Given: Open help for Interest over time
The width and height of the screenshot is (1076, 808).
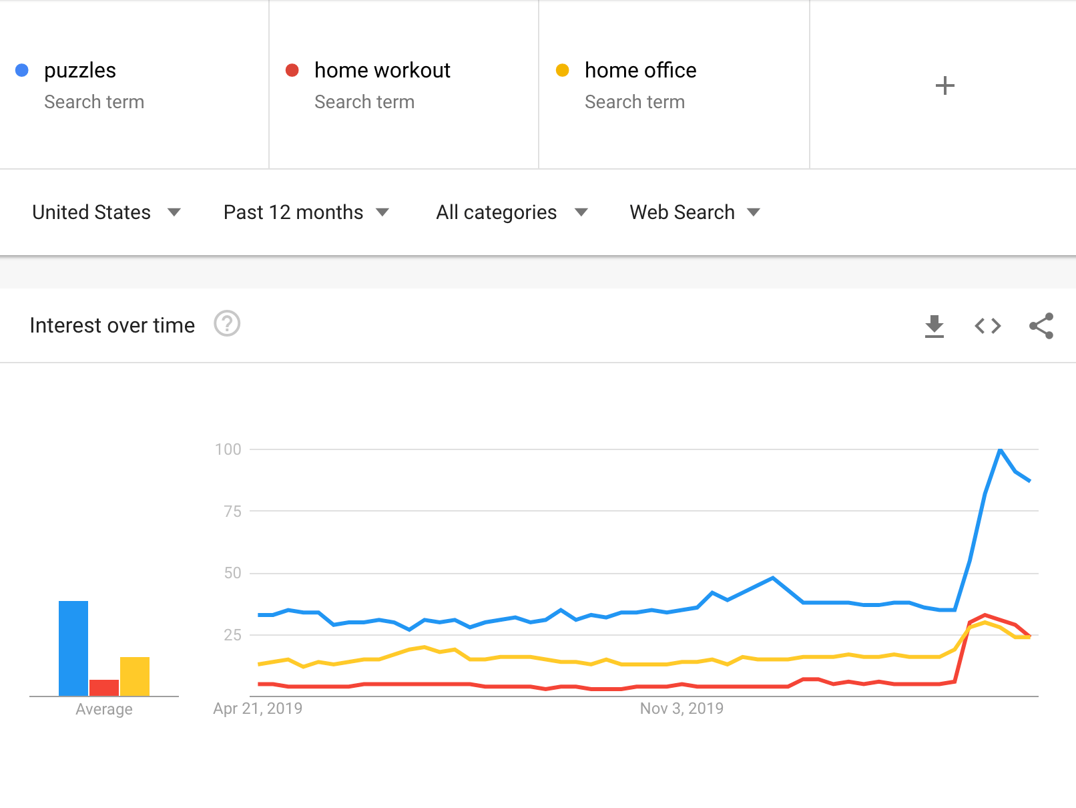Looking at the screenshot, I should coord(227,324).
